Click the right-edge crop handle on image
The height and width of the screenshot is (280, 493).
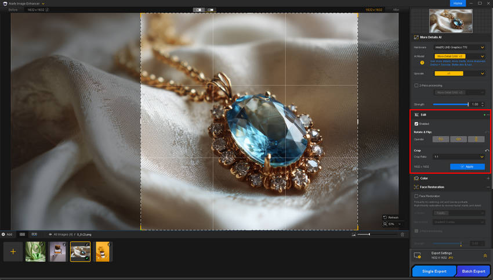[357, 121]
